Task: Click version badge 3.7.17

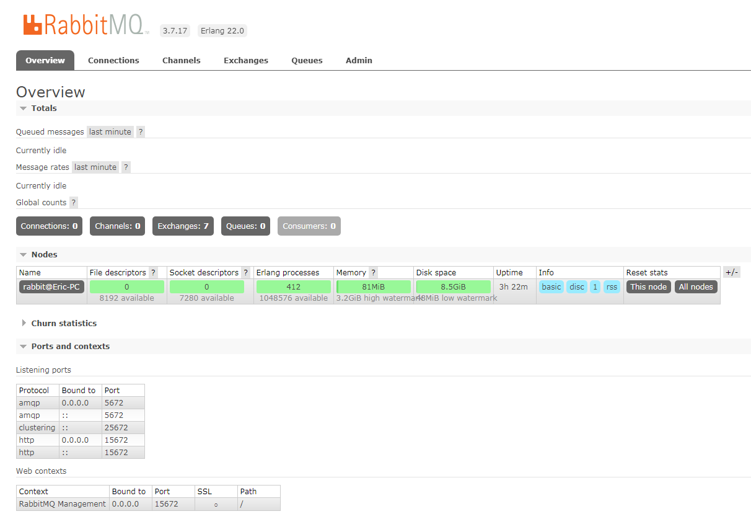Action: [x=175, y=30]
